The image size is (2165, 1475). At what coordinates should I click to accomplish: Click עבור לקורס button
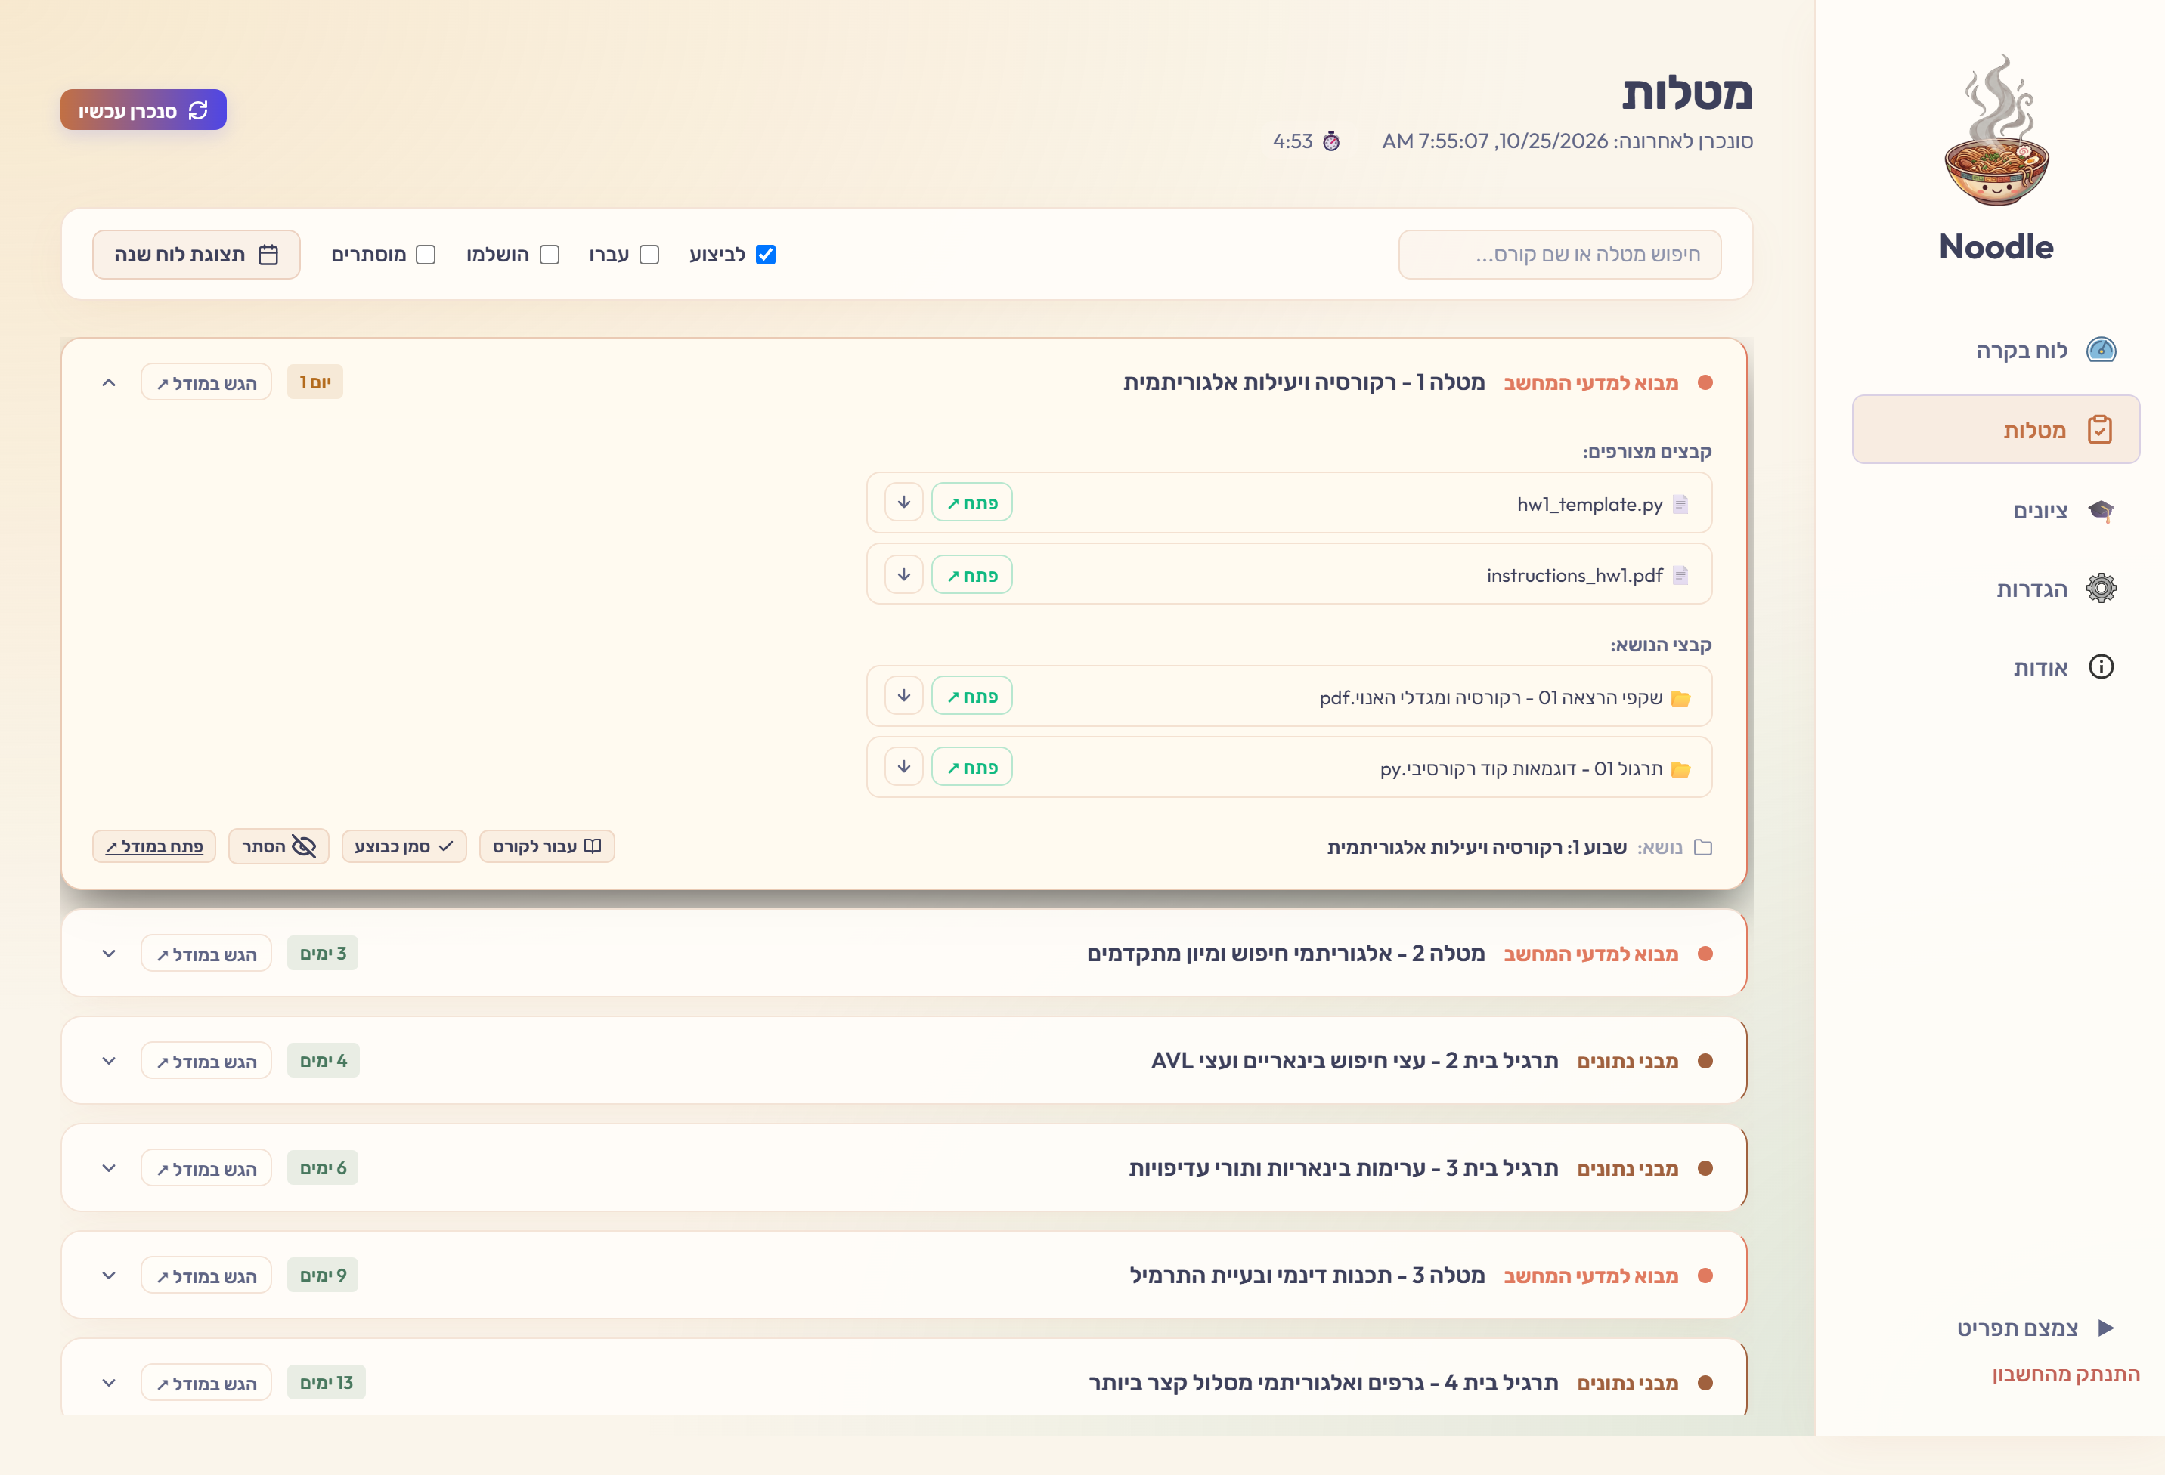[547, 846]
